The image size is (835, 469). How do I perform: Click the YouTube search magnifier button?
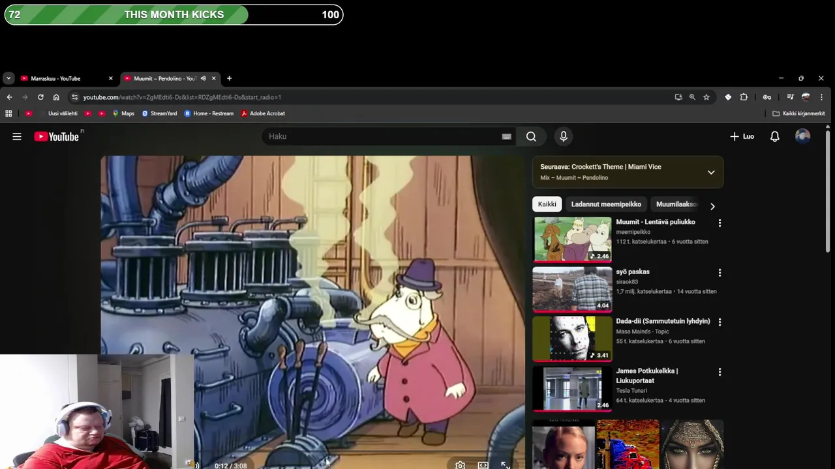point(531,137)
